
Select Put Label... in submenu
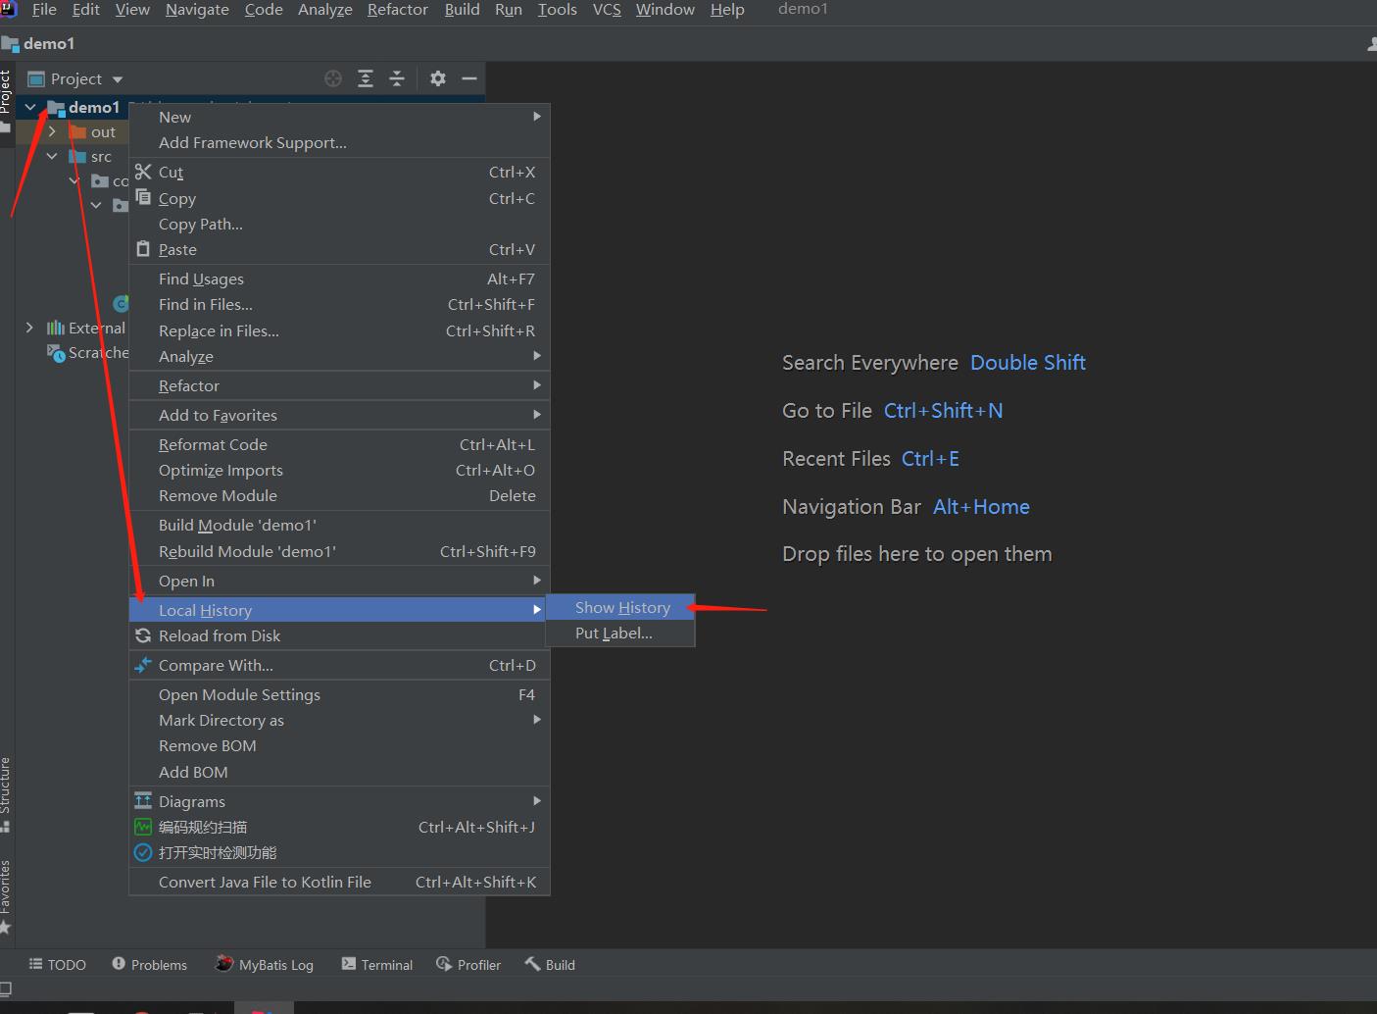pyautogui.click(x=620, y=634)
